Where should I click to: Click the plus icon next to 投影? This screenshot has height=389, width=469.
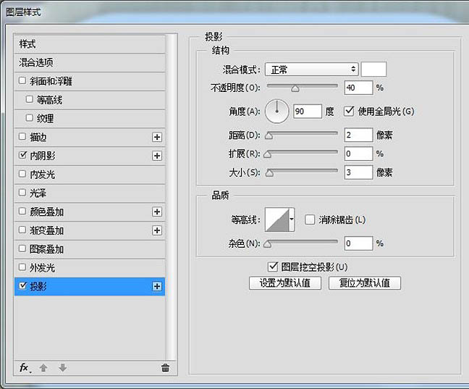(x=157, y=287)
